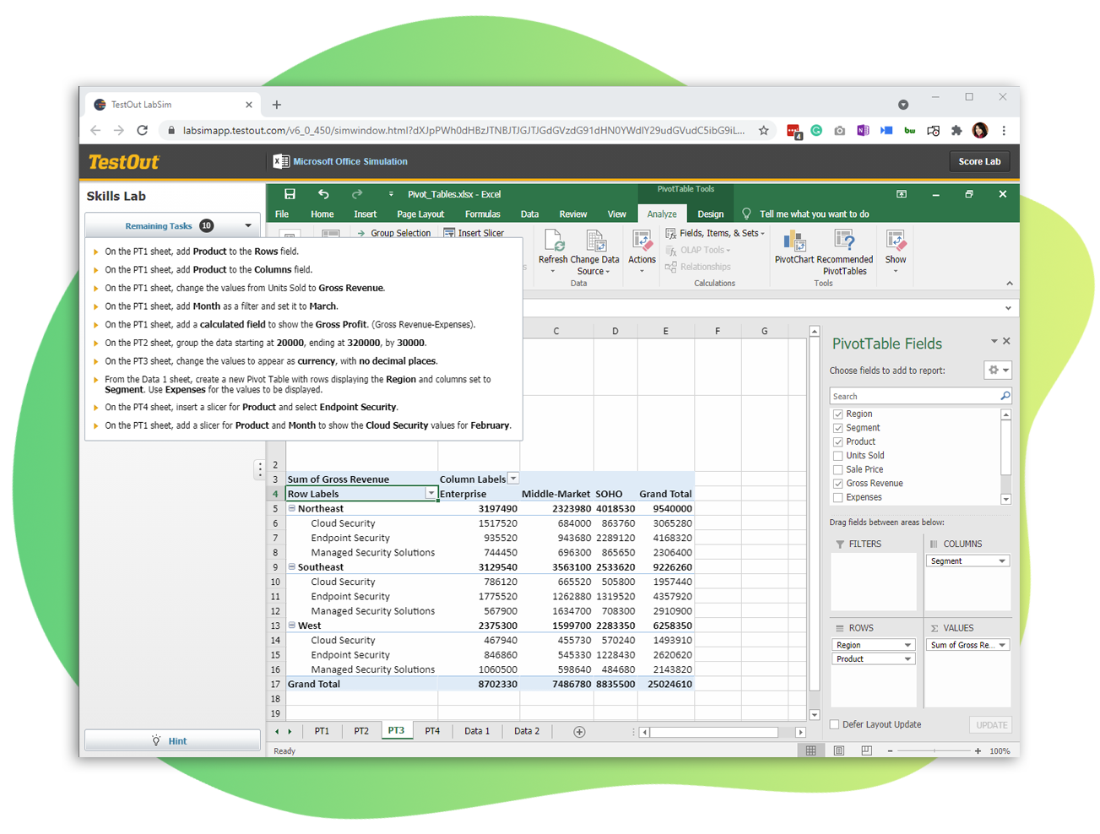Viewport: 1100px width, 834px height.
Task: Uncheck the Segment field checkbox
Action: tap(838, 428)
